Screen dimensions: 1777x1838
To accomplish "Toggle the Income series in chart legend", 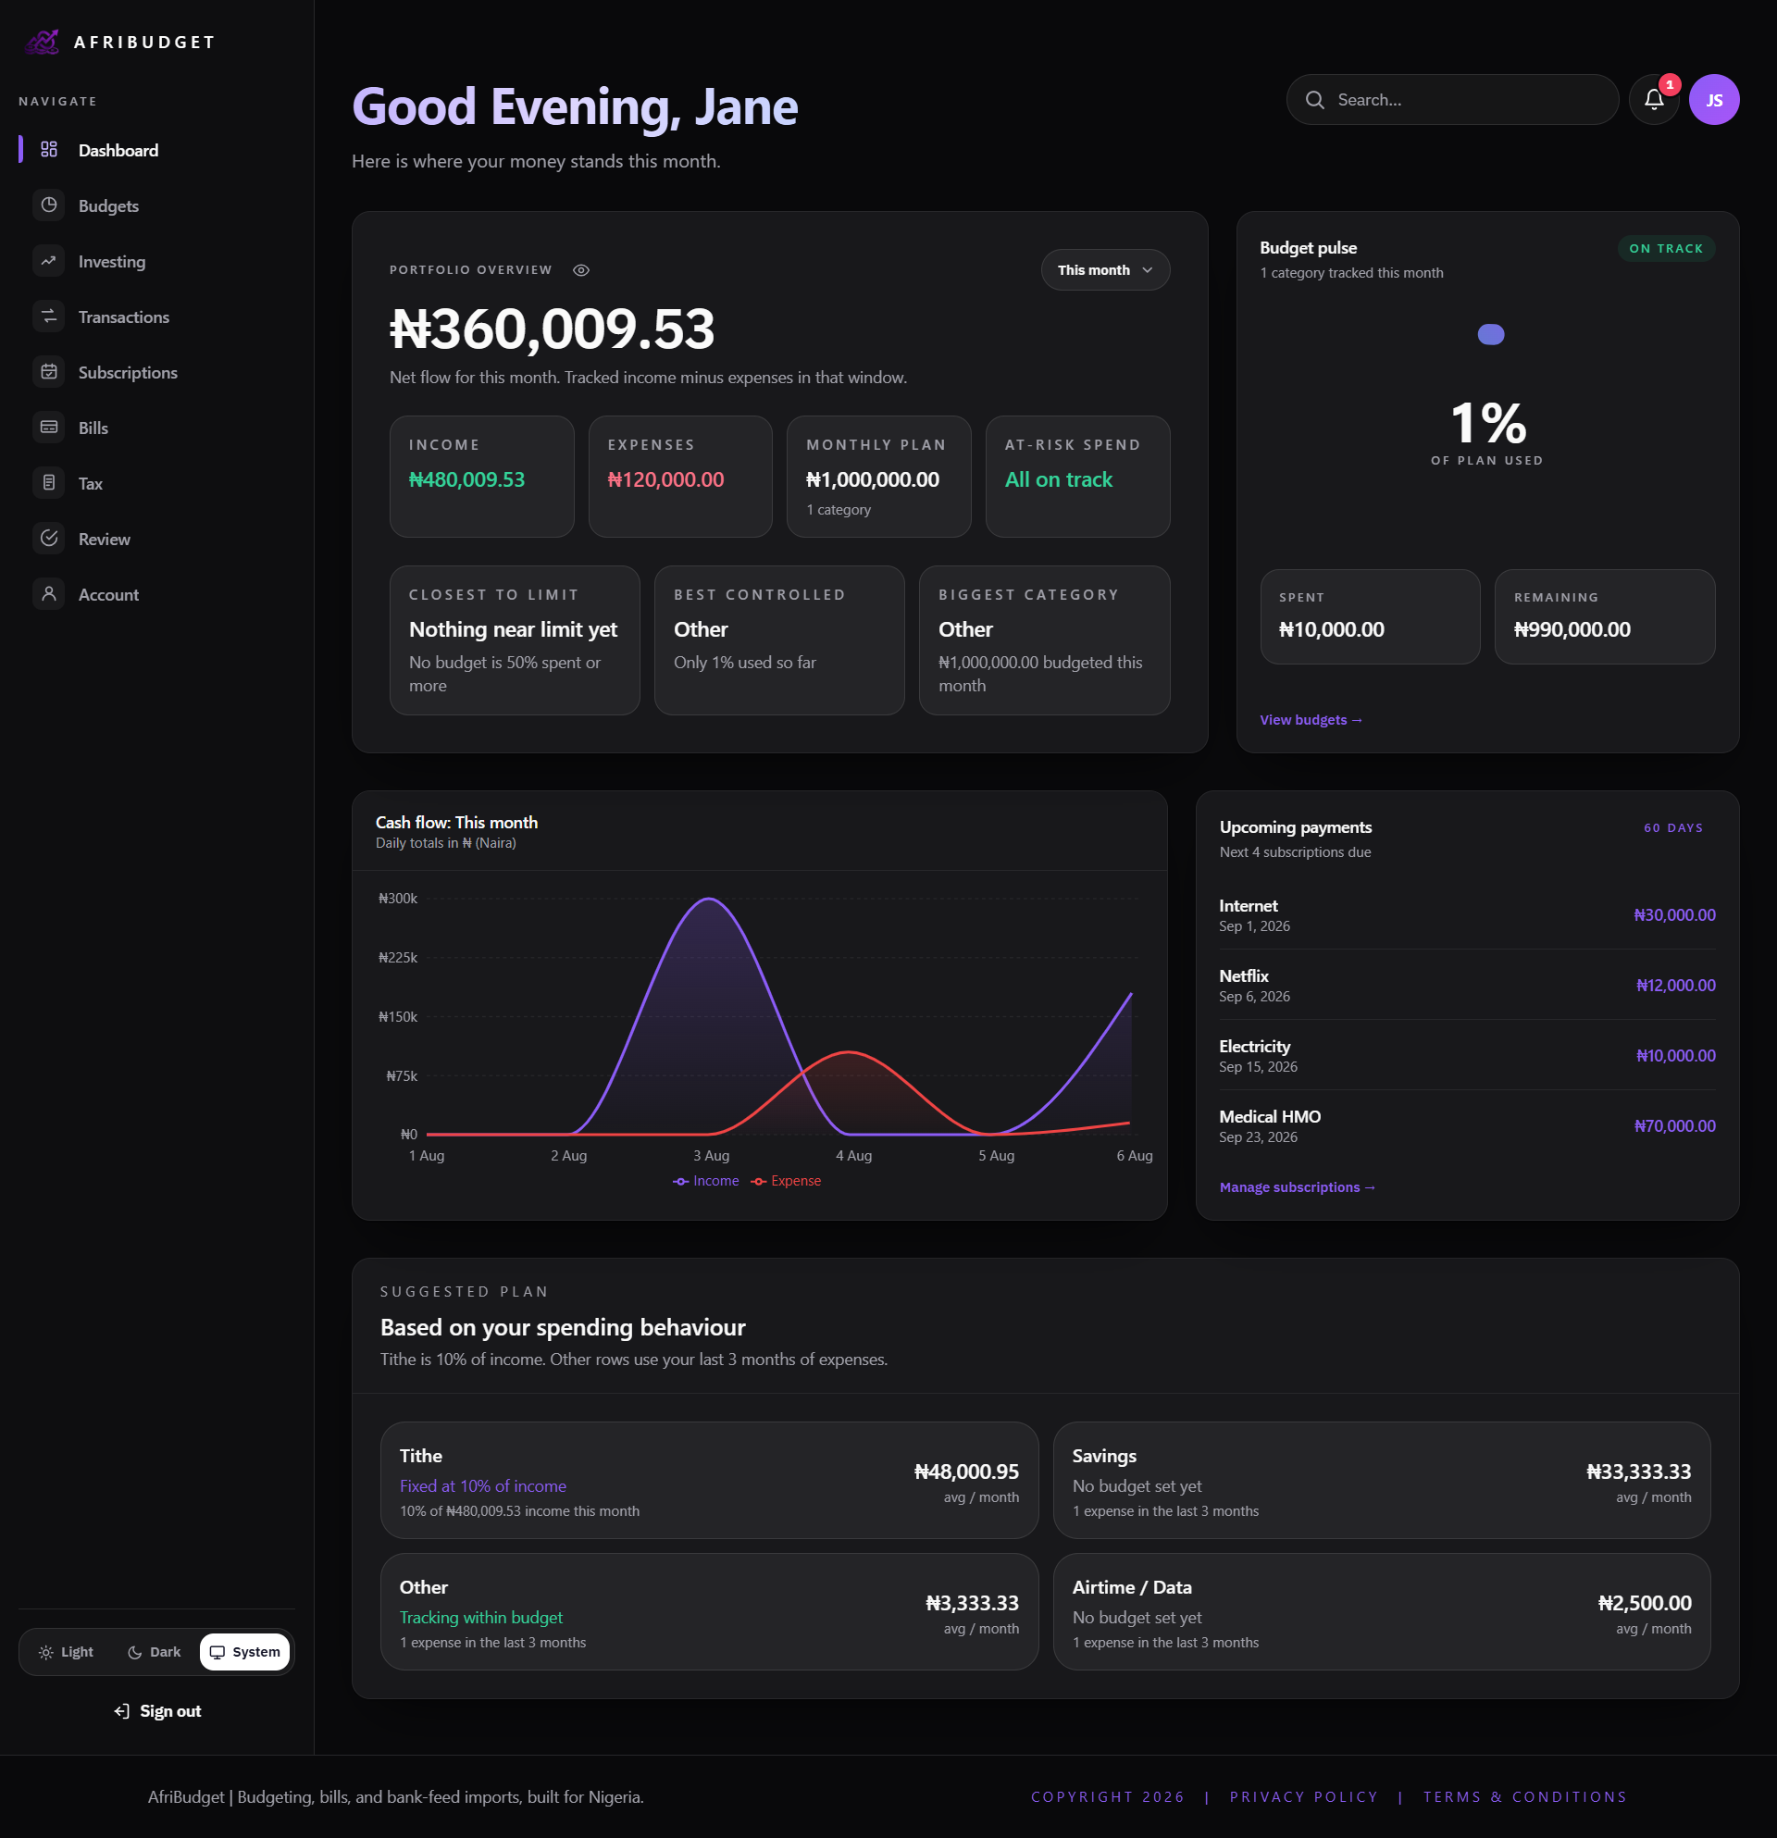I will coord(706,1181).
